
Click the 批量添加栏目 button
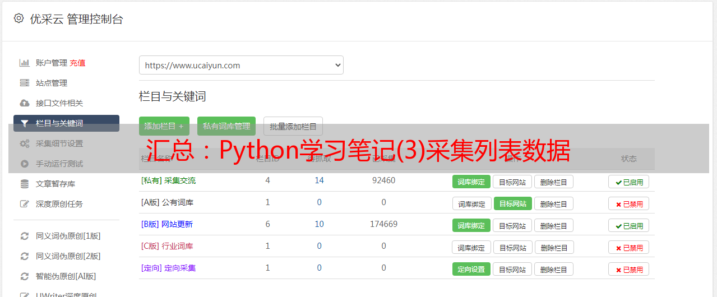click(293, 126)
